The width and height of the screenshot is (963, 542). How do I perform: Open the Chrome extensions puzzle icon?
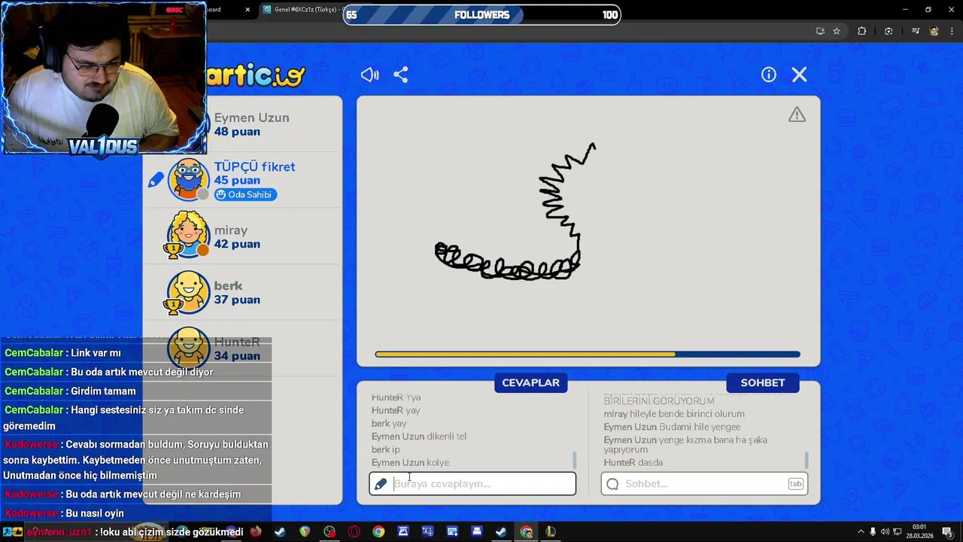862,31
